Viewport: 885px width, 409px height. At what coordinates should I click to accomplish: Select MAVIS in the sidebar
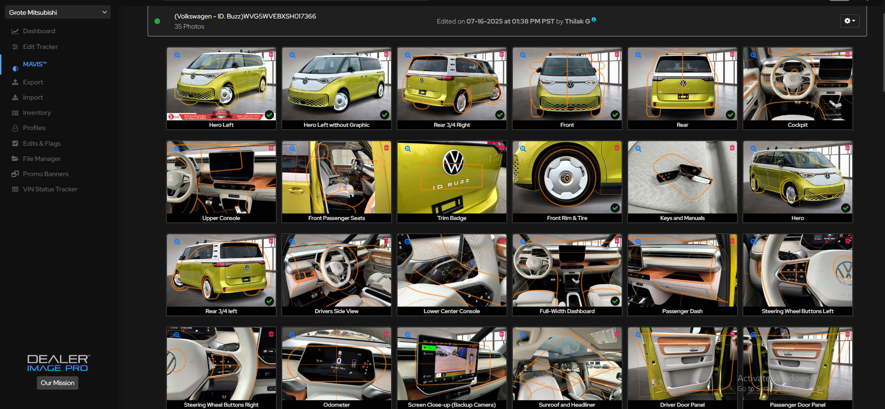pyautogui.click(x=35, y=64)
